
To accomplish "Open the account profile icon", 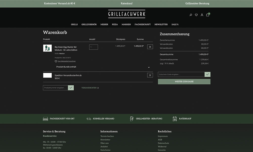I will pos(202,15).
